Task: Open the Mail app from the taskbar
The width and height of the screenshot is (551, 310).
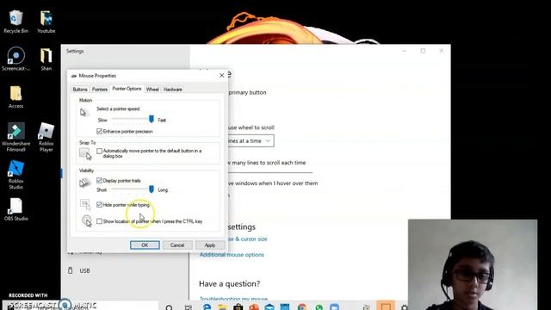Action: coord(269,307)
